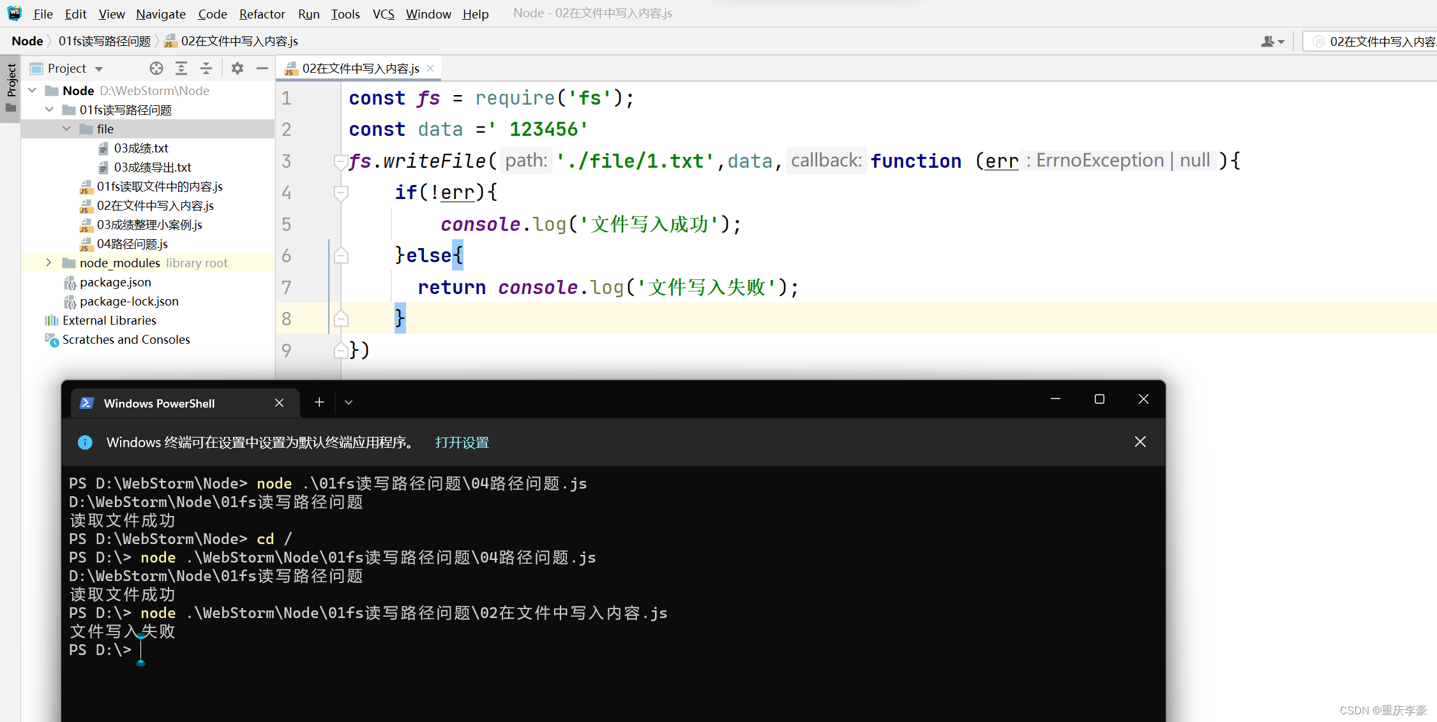Click the Node breadcrumb in navigation bar

click(27, 41)
